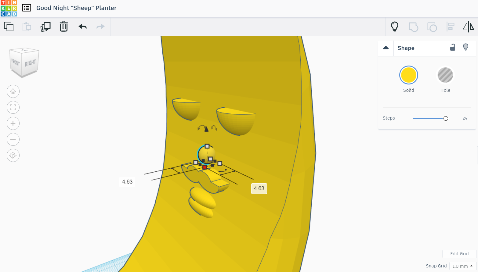This screenshot has width=478, height=272.
Task: Set shape to Hole
Action: (445, 75)
